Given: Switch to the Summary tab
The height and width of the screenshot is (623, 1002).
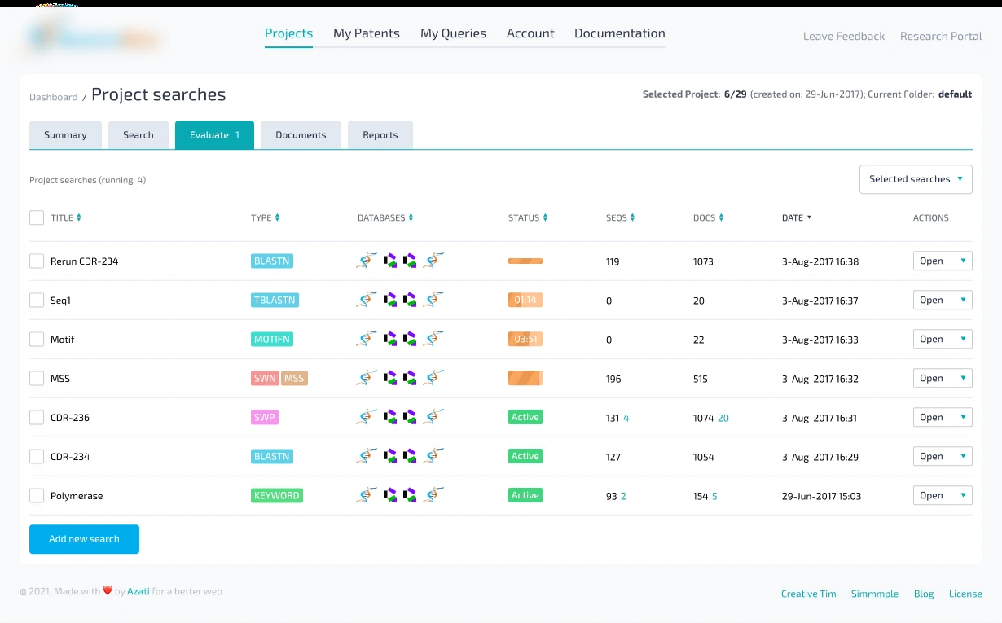Looking at the screenshot, I should pos(65,135).
